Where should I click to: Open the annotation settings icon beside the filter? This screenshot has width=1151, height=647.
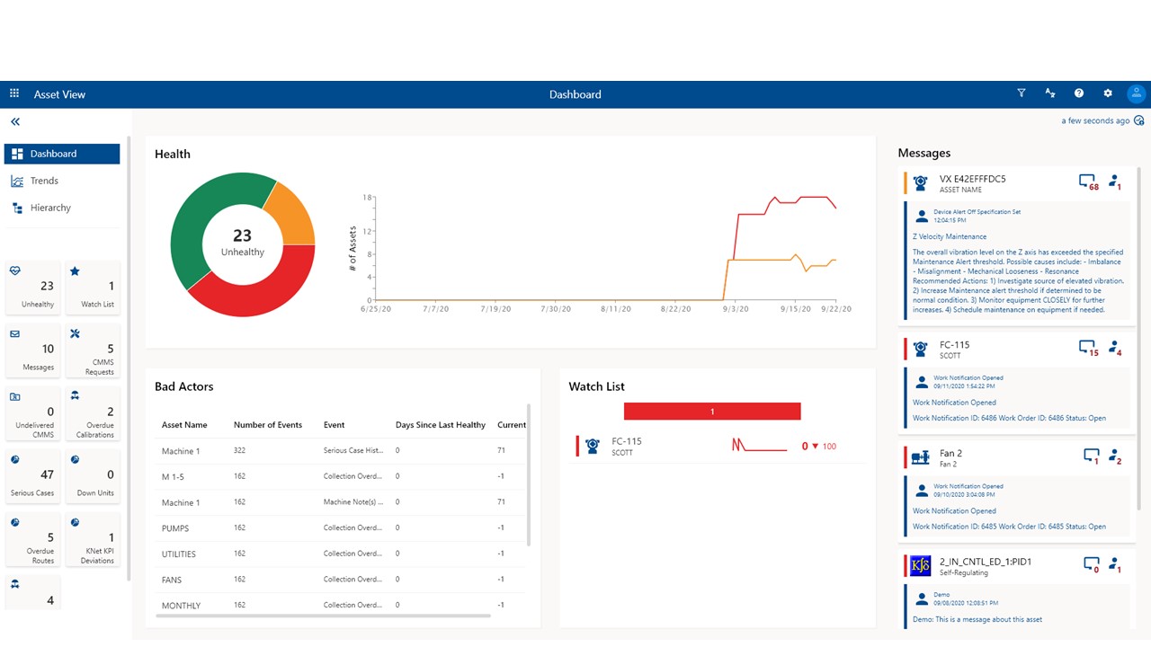(1050, 93)
